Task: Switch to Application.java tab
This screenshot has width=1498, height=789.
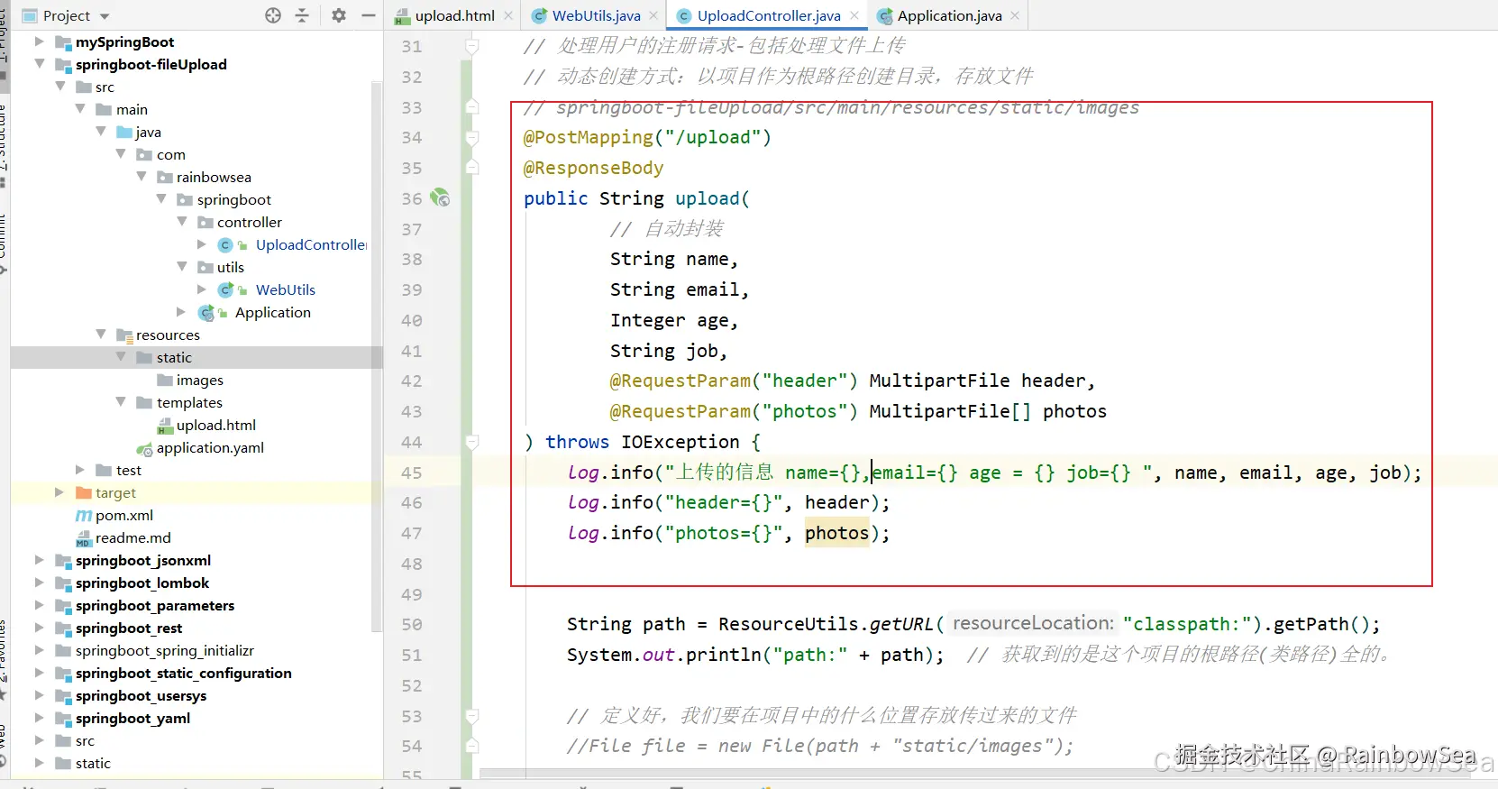Action: point(949,15)
